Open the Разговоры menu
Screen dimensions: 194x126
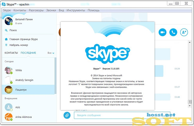36,10
